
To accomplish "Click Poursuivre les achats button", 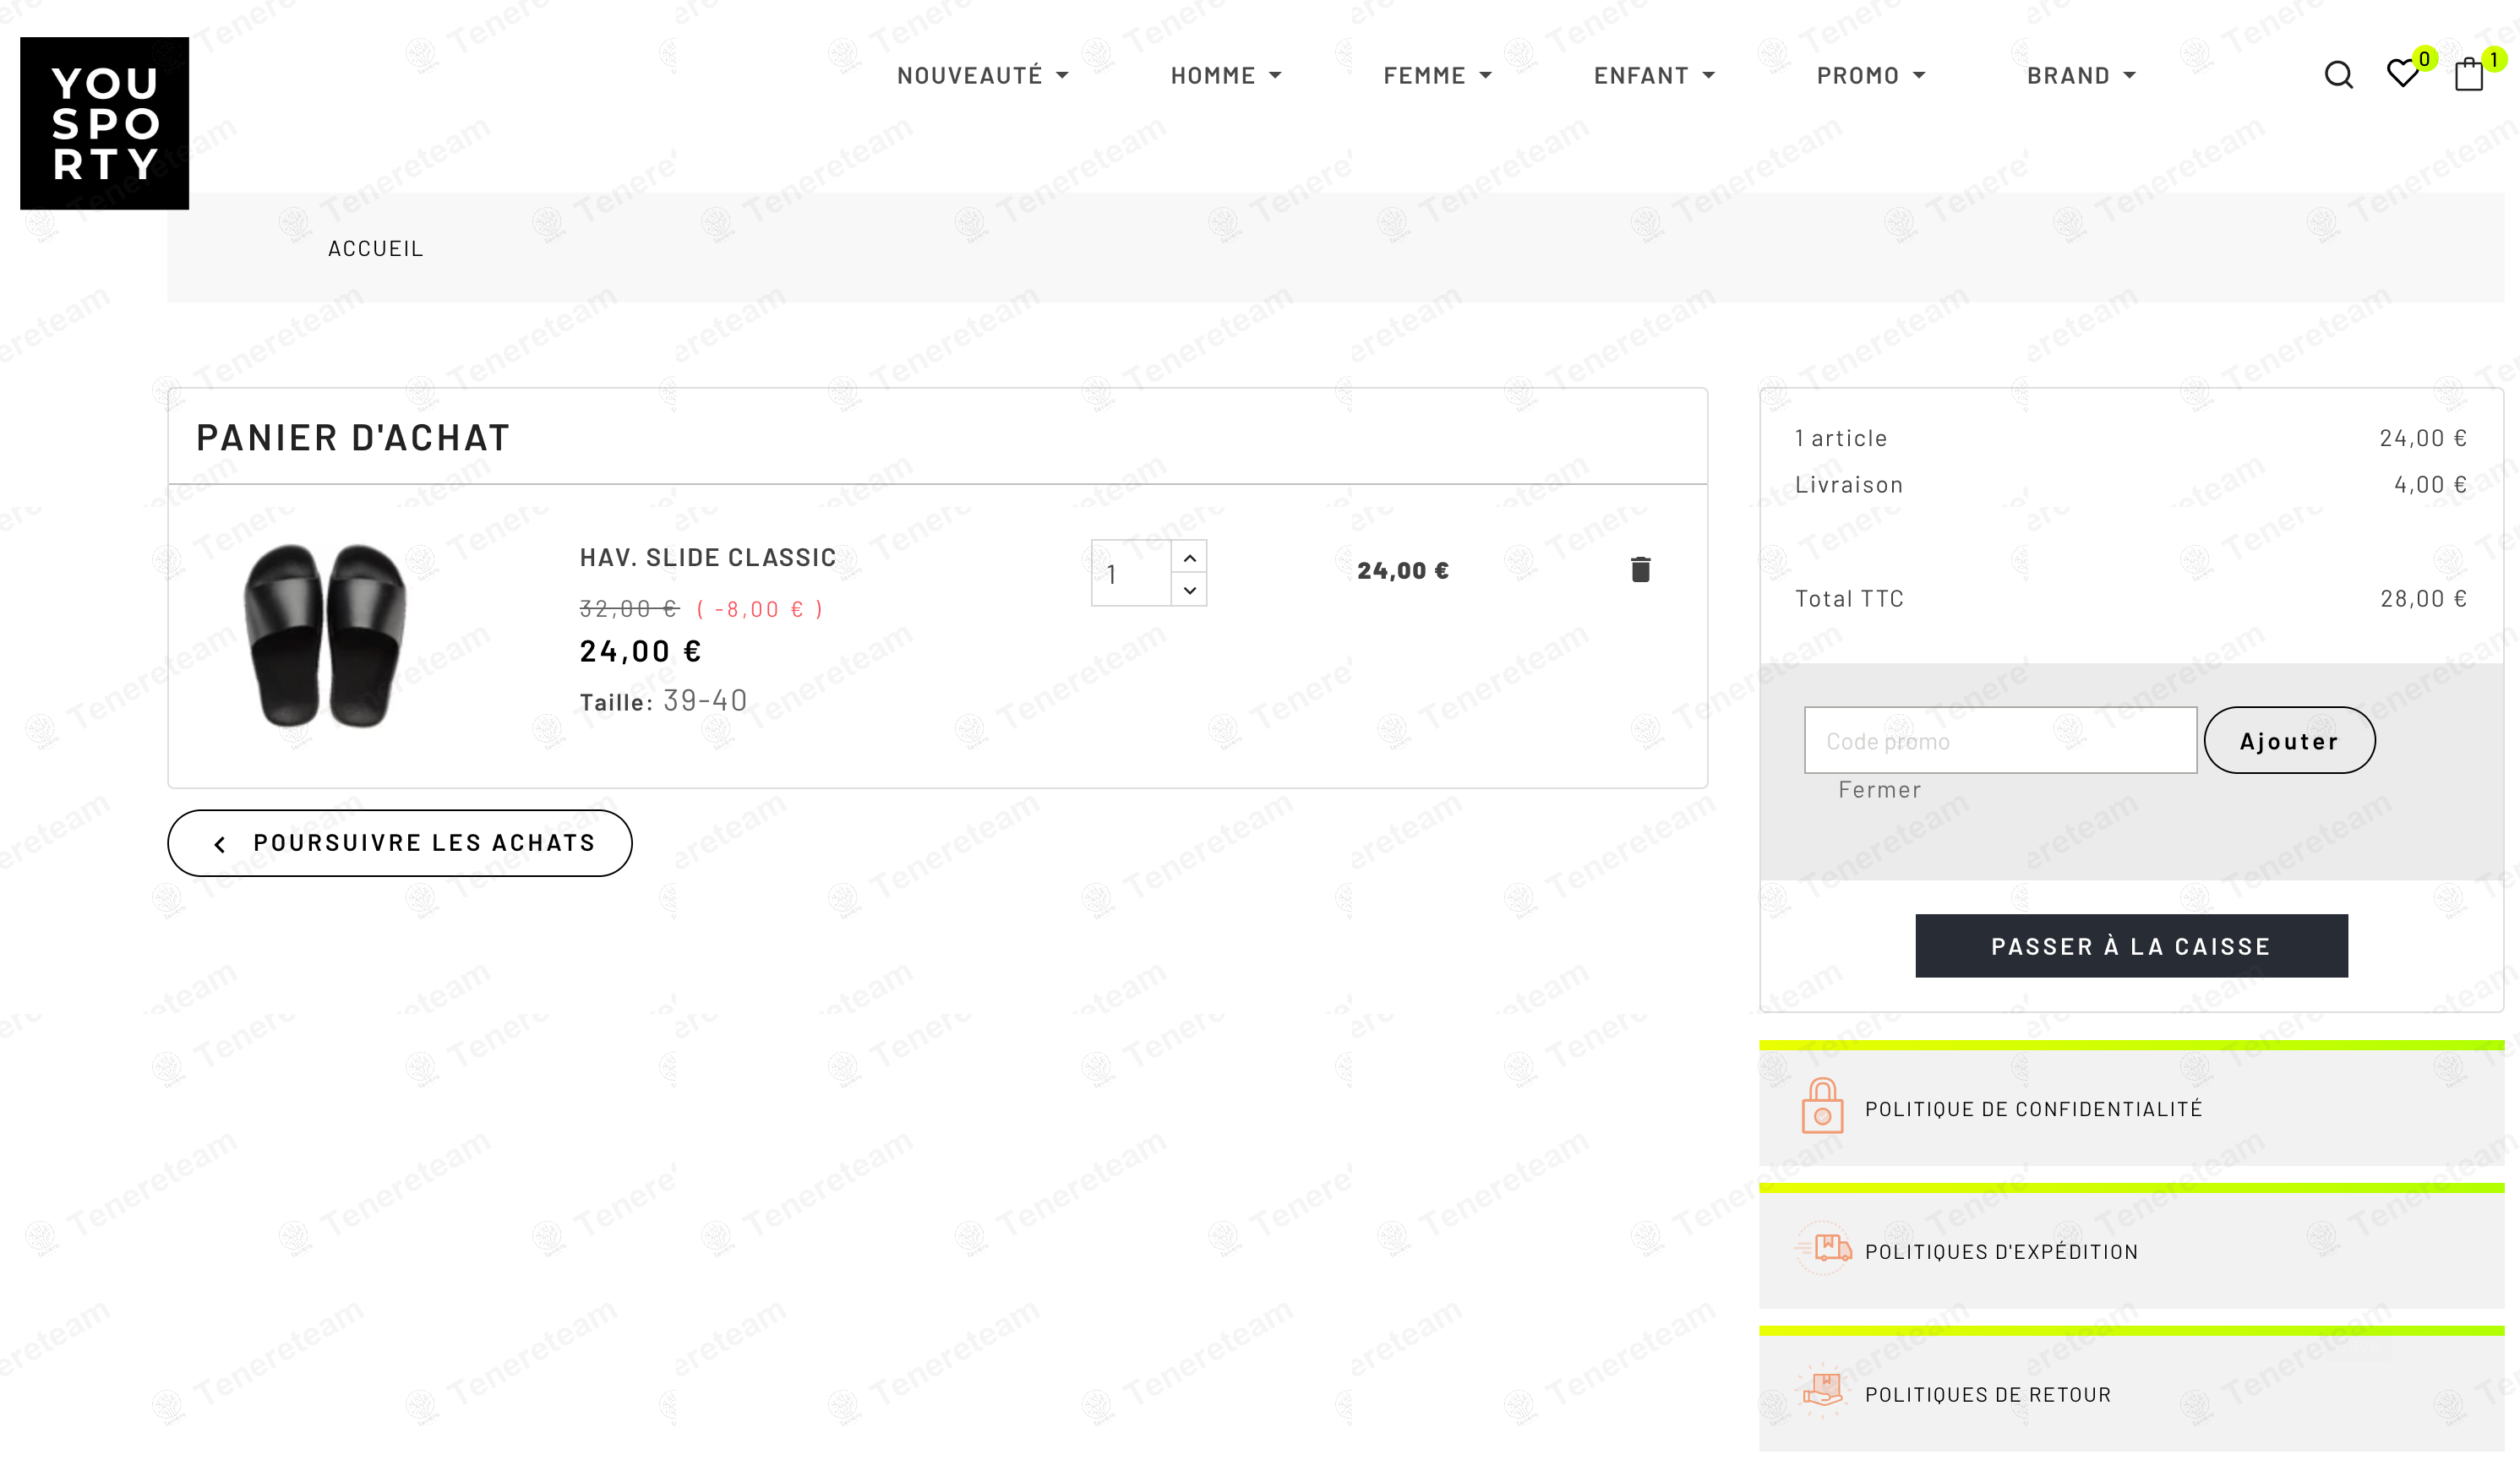I will 399,843.
